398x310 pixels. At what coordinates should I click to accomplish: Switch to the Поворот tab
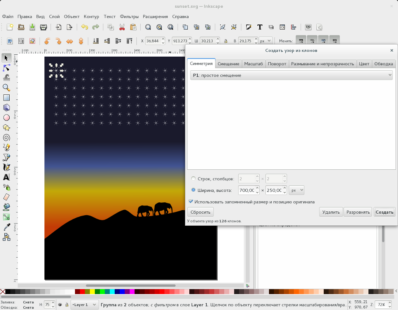(277, 64)
